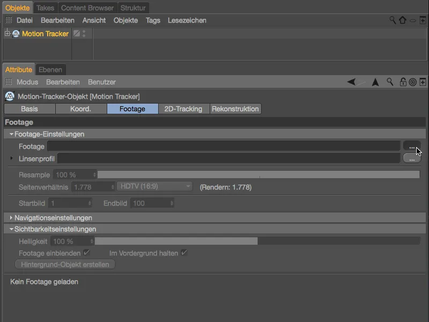Select the search magnifier in Attribute toolbar

(x=390, y=82)
